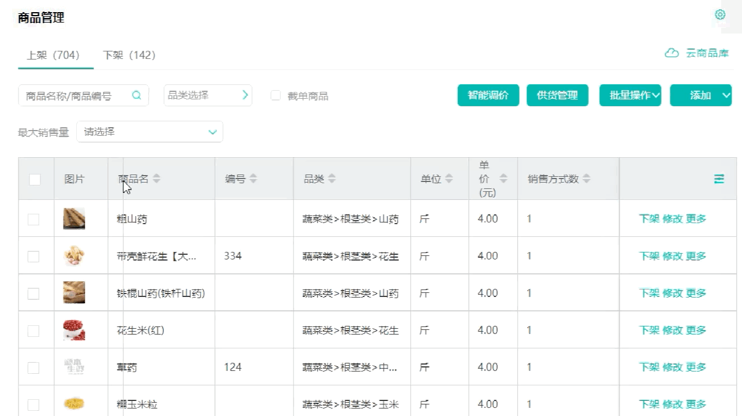Viewport: 742px width, 416px height.
Task: Select the 上架（704）tab
Action: point(55,55)
